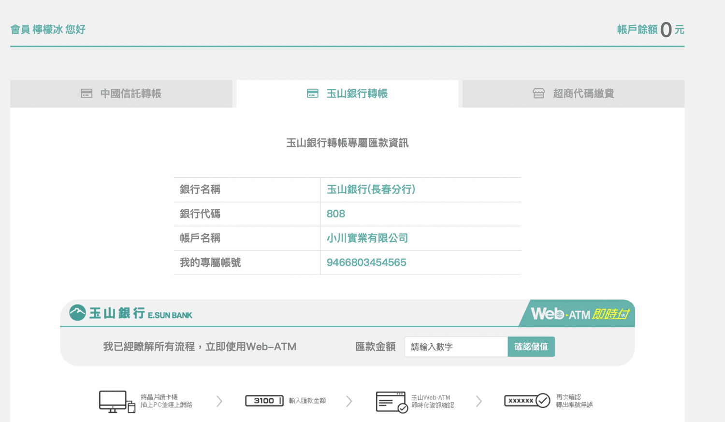The width and height of the screenshot is (725, 422).
Task: Click the step text 玉山Web-ATM即時付資訊確認
Action: coord(433,401)
